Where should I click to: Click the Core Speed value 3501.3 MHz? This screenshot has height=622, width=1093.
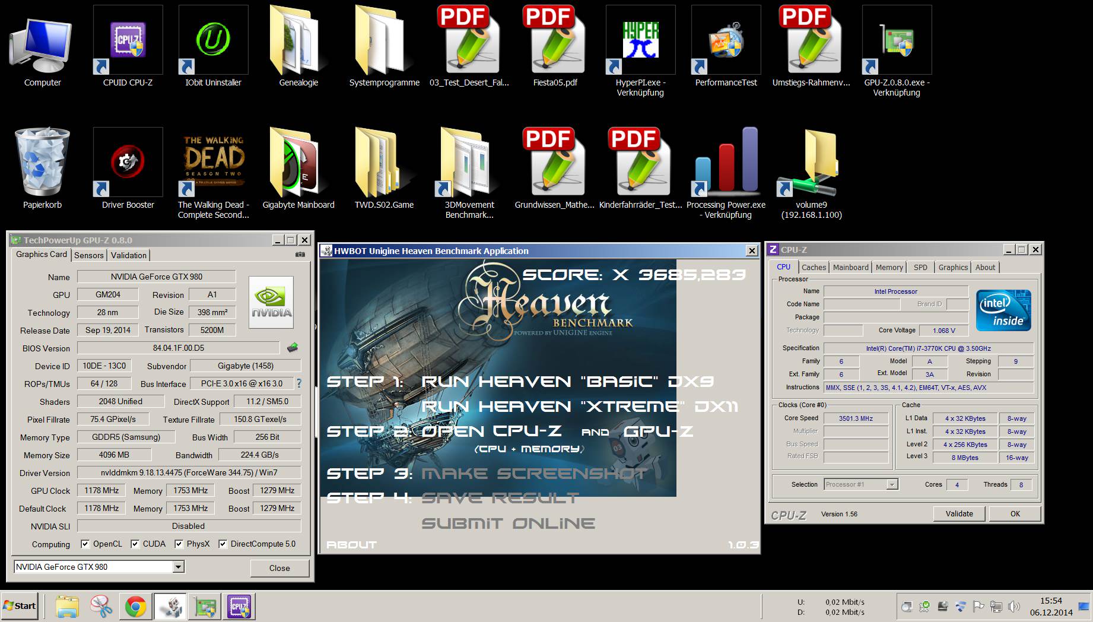coord(856,418)
